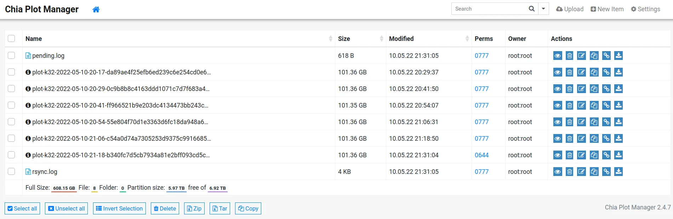Click info icon of plot-k32-2022-05-10-20-17 file

tap(28, 72)
